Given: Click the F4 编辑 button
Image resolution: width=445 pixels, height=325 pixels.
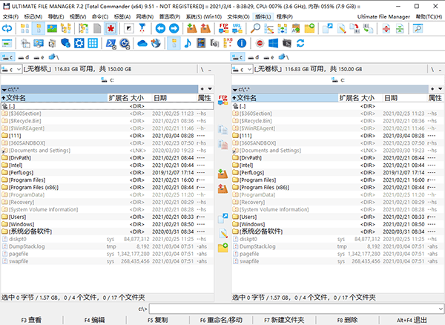Looking at the screenshot, I should pyautogui.click(x=94, y=320).
